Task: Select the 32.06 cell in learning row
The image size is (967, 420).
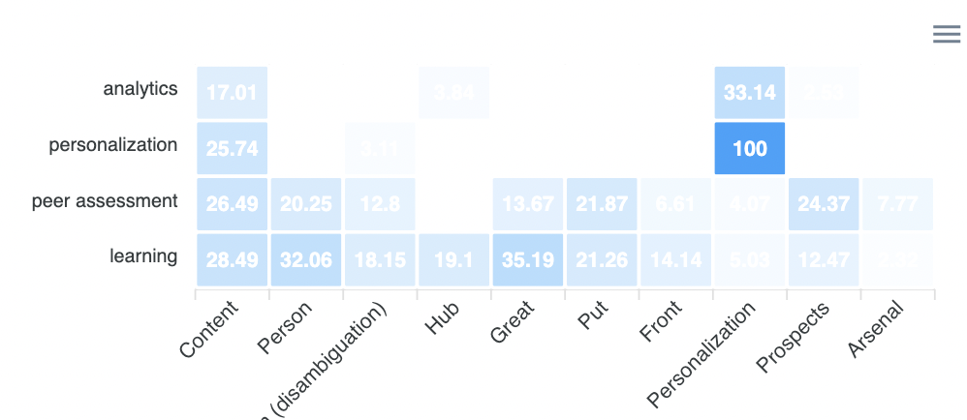Action: [306, 259]
